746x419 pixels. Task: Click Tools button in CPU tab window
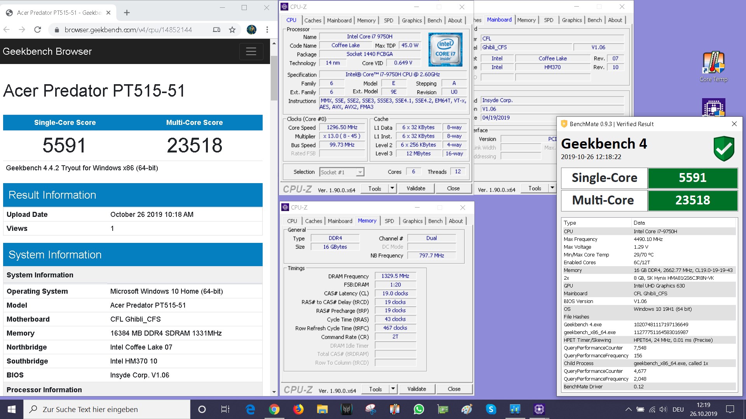pyautogui.click(x=375, y=189)
